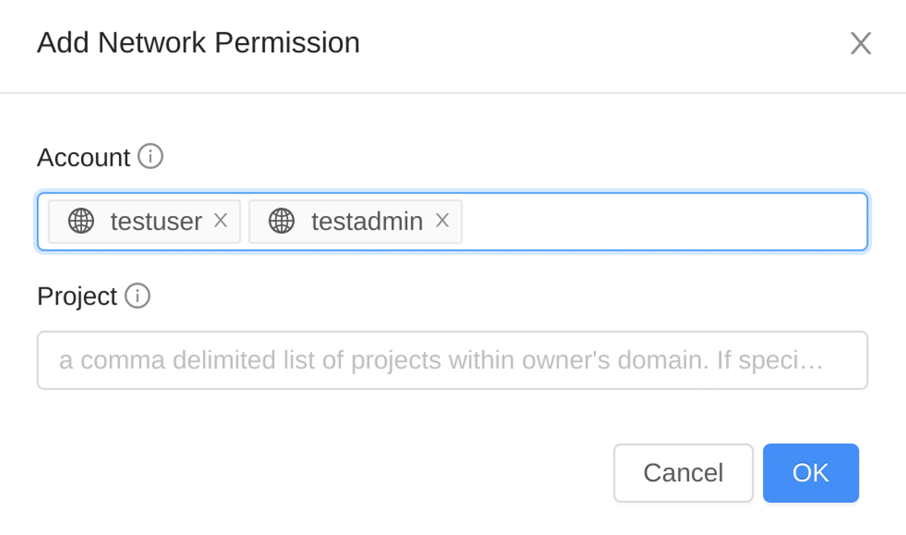
Task: Select the testadmin tag text
Action: click(367, 222)
